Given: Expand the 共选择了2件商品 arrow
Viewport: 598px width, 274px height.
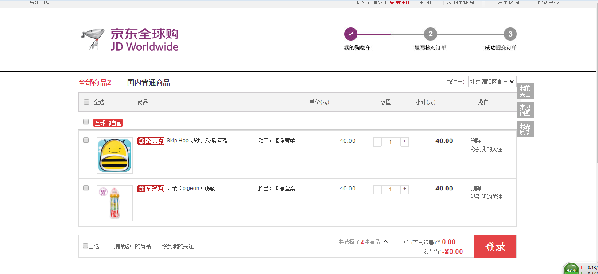Looking at the screenshot, I should coord(385,242).
